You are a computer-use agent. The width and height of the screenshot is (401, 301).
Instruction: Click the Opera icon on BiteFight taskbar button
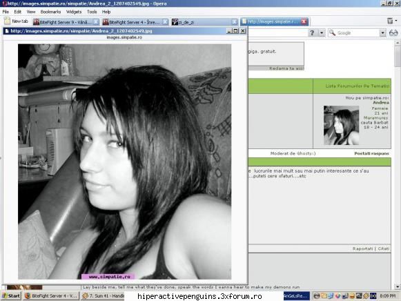28,296
